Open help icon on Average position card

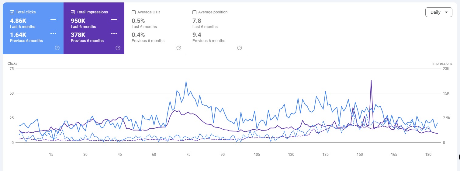click(x=240, y=48)
